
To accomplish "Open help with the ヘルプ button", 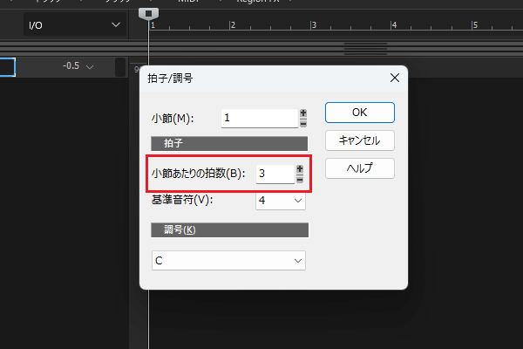I will 359,168.
